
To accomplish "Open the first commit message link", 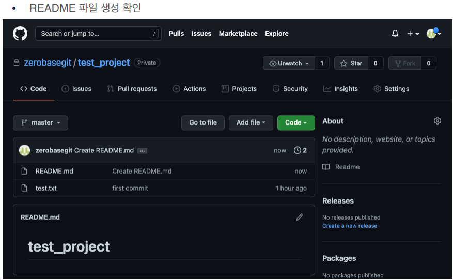I will (x=130, y=189).
